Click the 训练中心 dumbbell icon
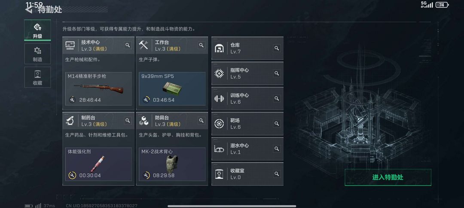 (219, 99)
